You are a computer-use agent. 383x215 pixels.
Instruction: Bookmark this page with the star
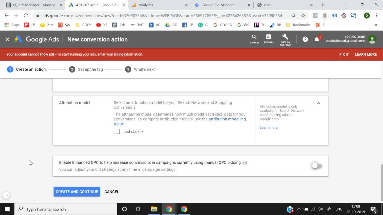tap(303, 16)
